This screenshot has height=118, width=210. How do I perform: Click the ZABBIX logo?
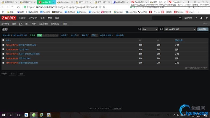point(9,18)
